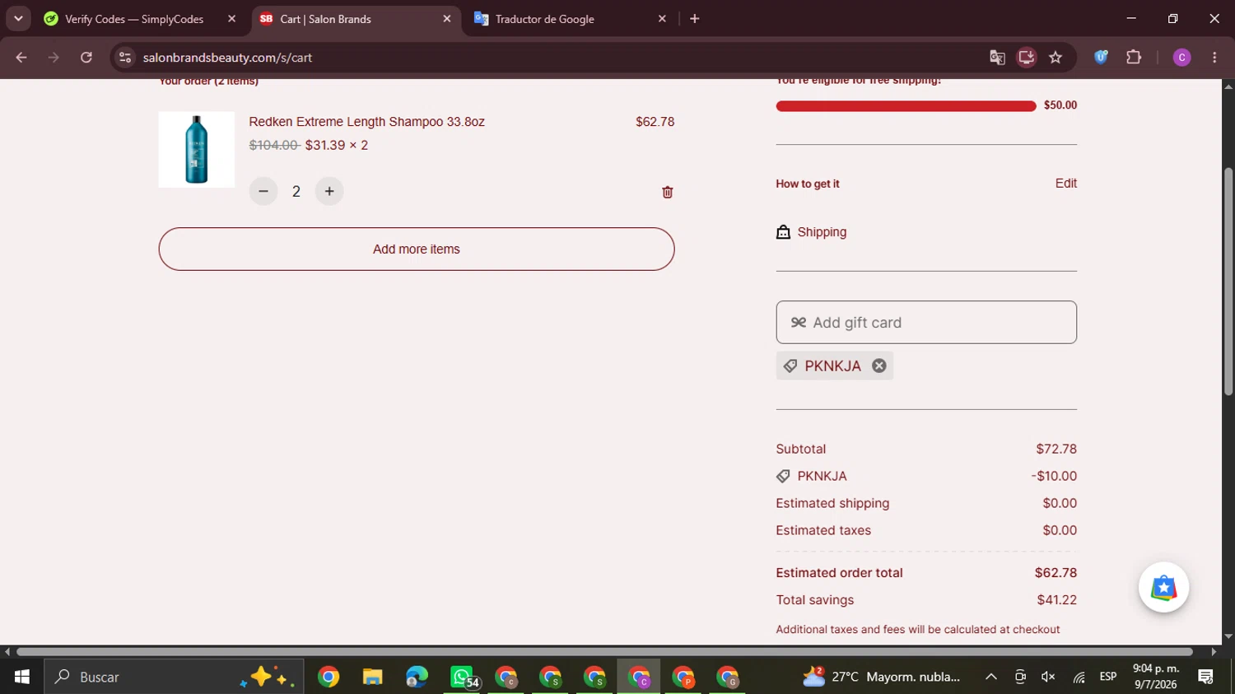Reload the cart page

[86, 58]
